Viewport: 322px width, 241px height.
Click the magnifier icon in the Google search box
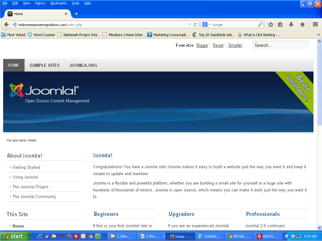point(260,25)
